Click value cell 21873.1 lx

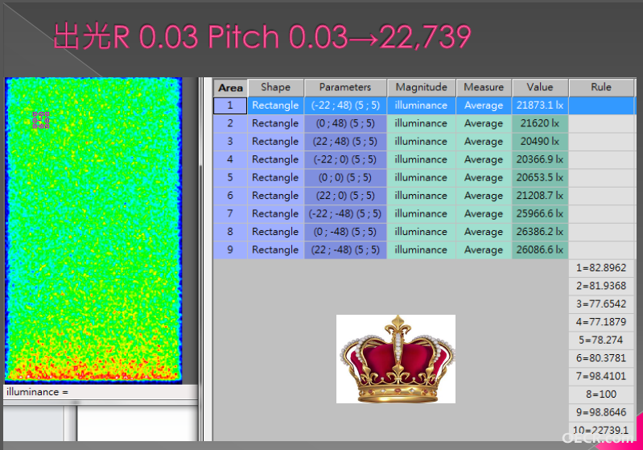click(540, 105)
